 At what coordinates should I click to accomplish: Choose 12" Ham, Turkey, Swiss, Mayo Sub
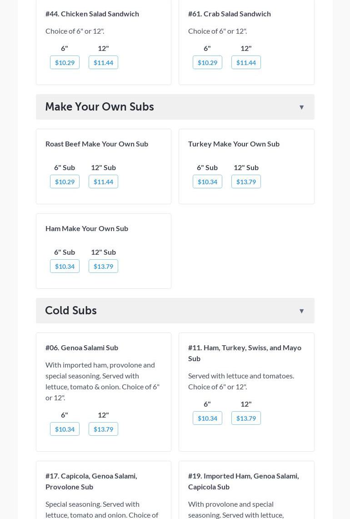coord(246,418)
